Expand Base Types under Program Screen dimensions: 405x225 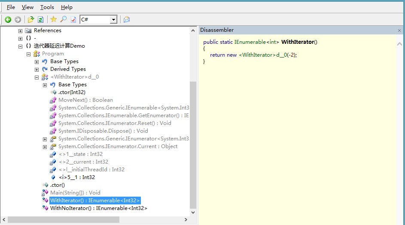click(37, 62)
